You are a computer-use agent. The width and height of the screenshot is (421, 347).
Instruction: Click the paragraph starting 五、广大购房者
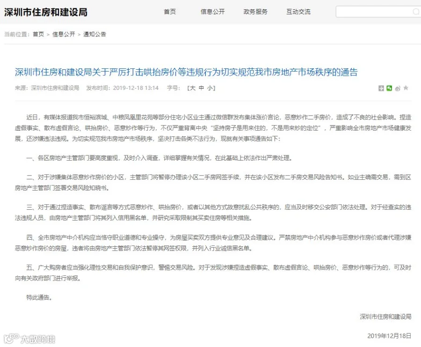pyautogui.click(x=213, y=273)
